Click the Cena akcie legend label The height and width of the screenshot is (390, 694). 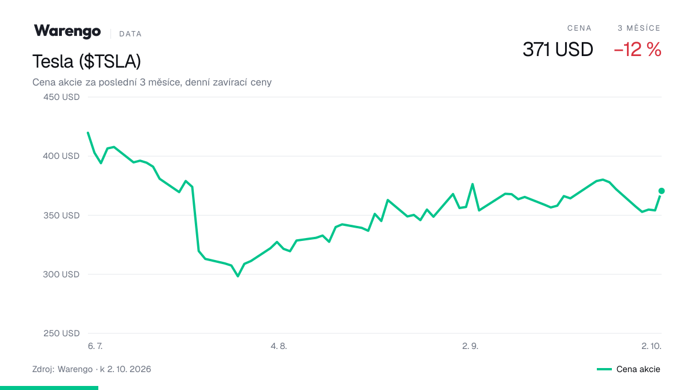(638, 369)
